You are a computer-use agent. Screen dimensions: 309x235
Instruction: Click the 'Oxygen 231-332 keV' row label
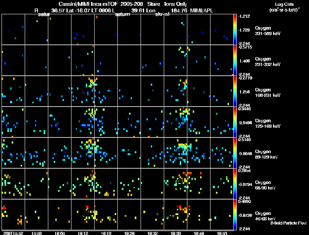click(x=268, y=62)
